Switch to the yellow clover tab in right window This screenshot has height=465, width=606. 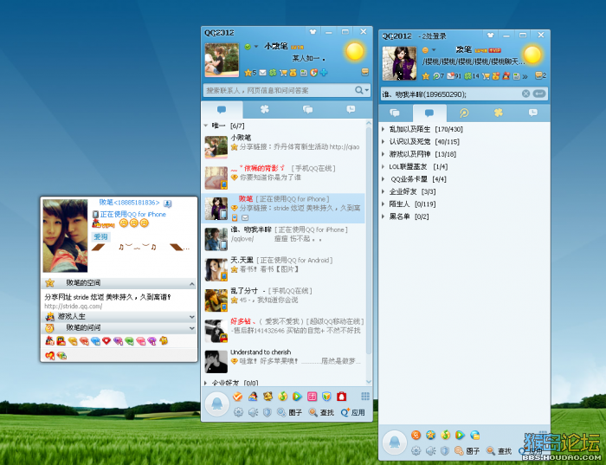pos(498,113)
